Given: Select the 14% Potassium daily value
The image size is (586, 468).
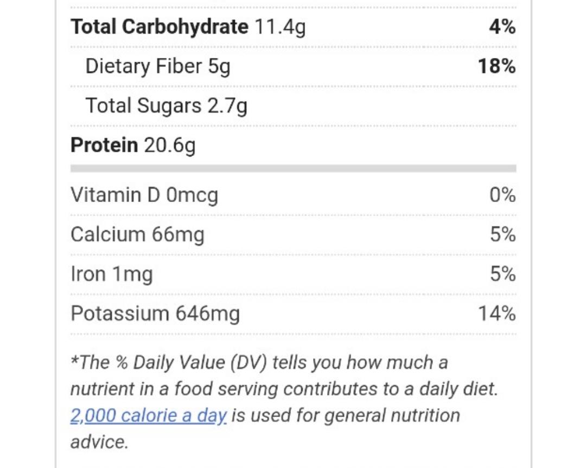Looking at the screenshot, I should coord(496,314).
